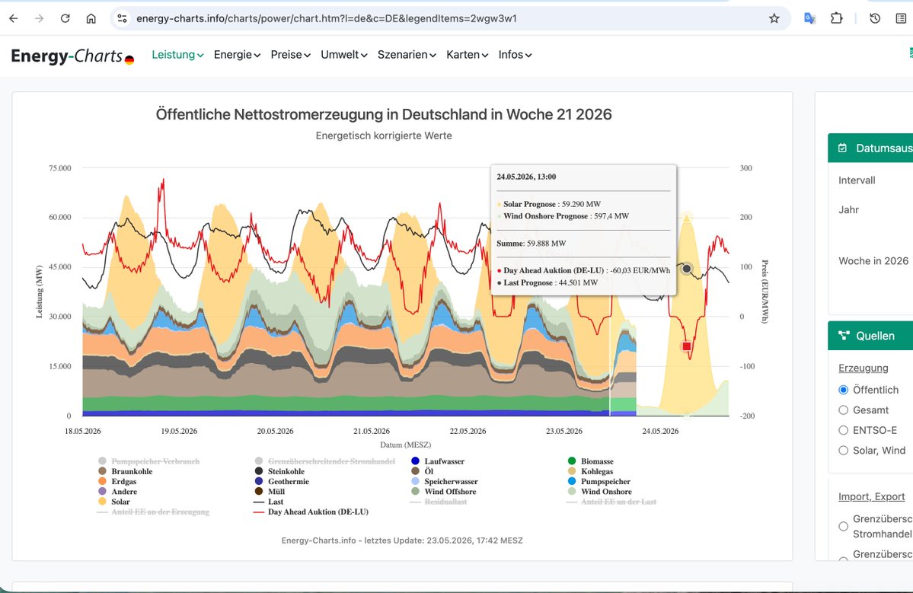Click the grey Last Prognose marker

pyautogui.click(x=687, y=269)
